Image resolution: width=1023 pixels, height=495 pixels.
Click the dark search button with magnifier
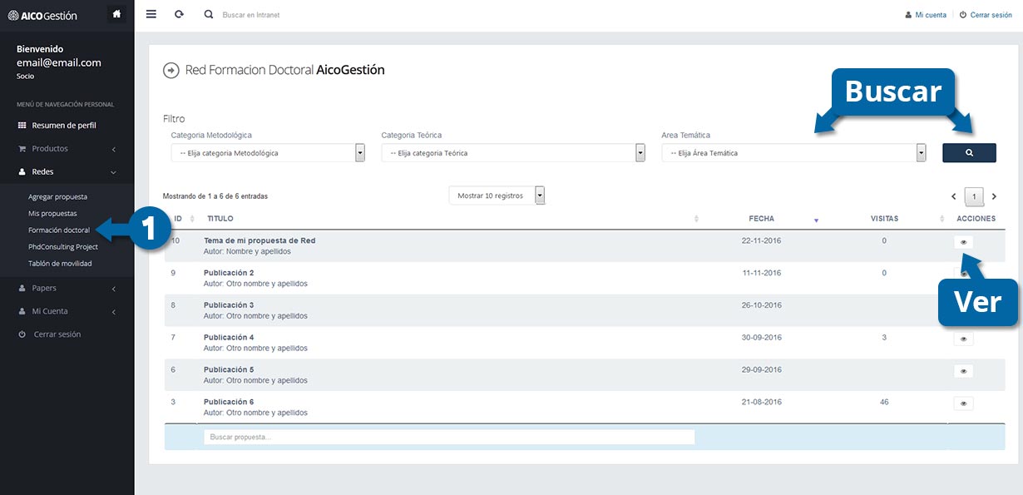click(969, 153)
